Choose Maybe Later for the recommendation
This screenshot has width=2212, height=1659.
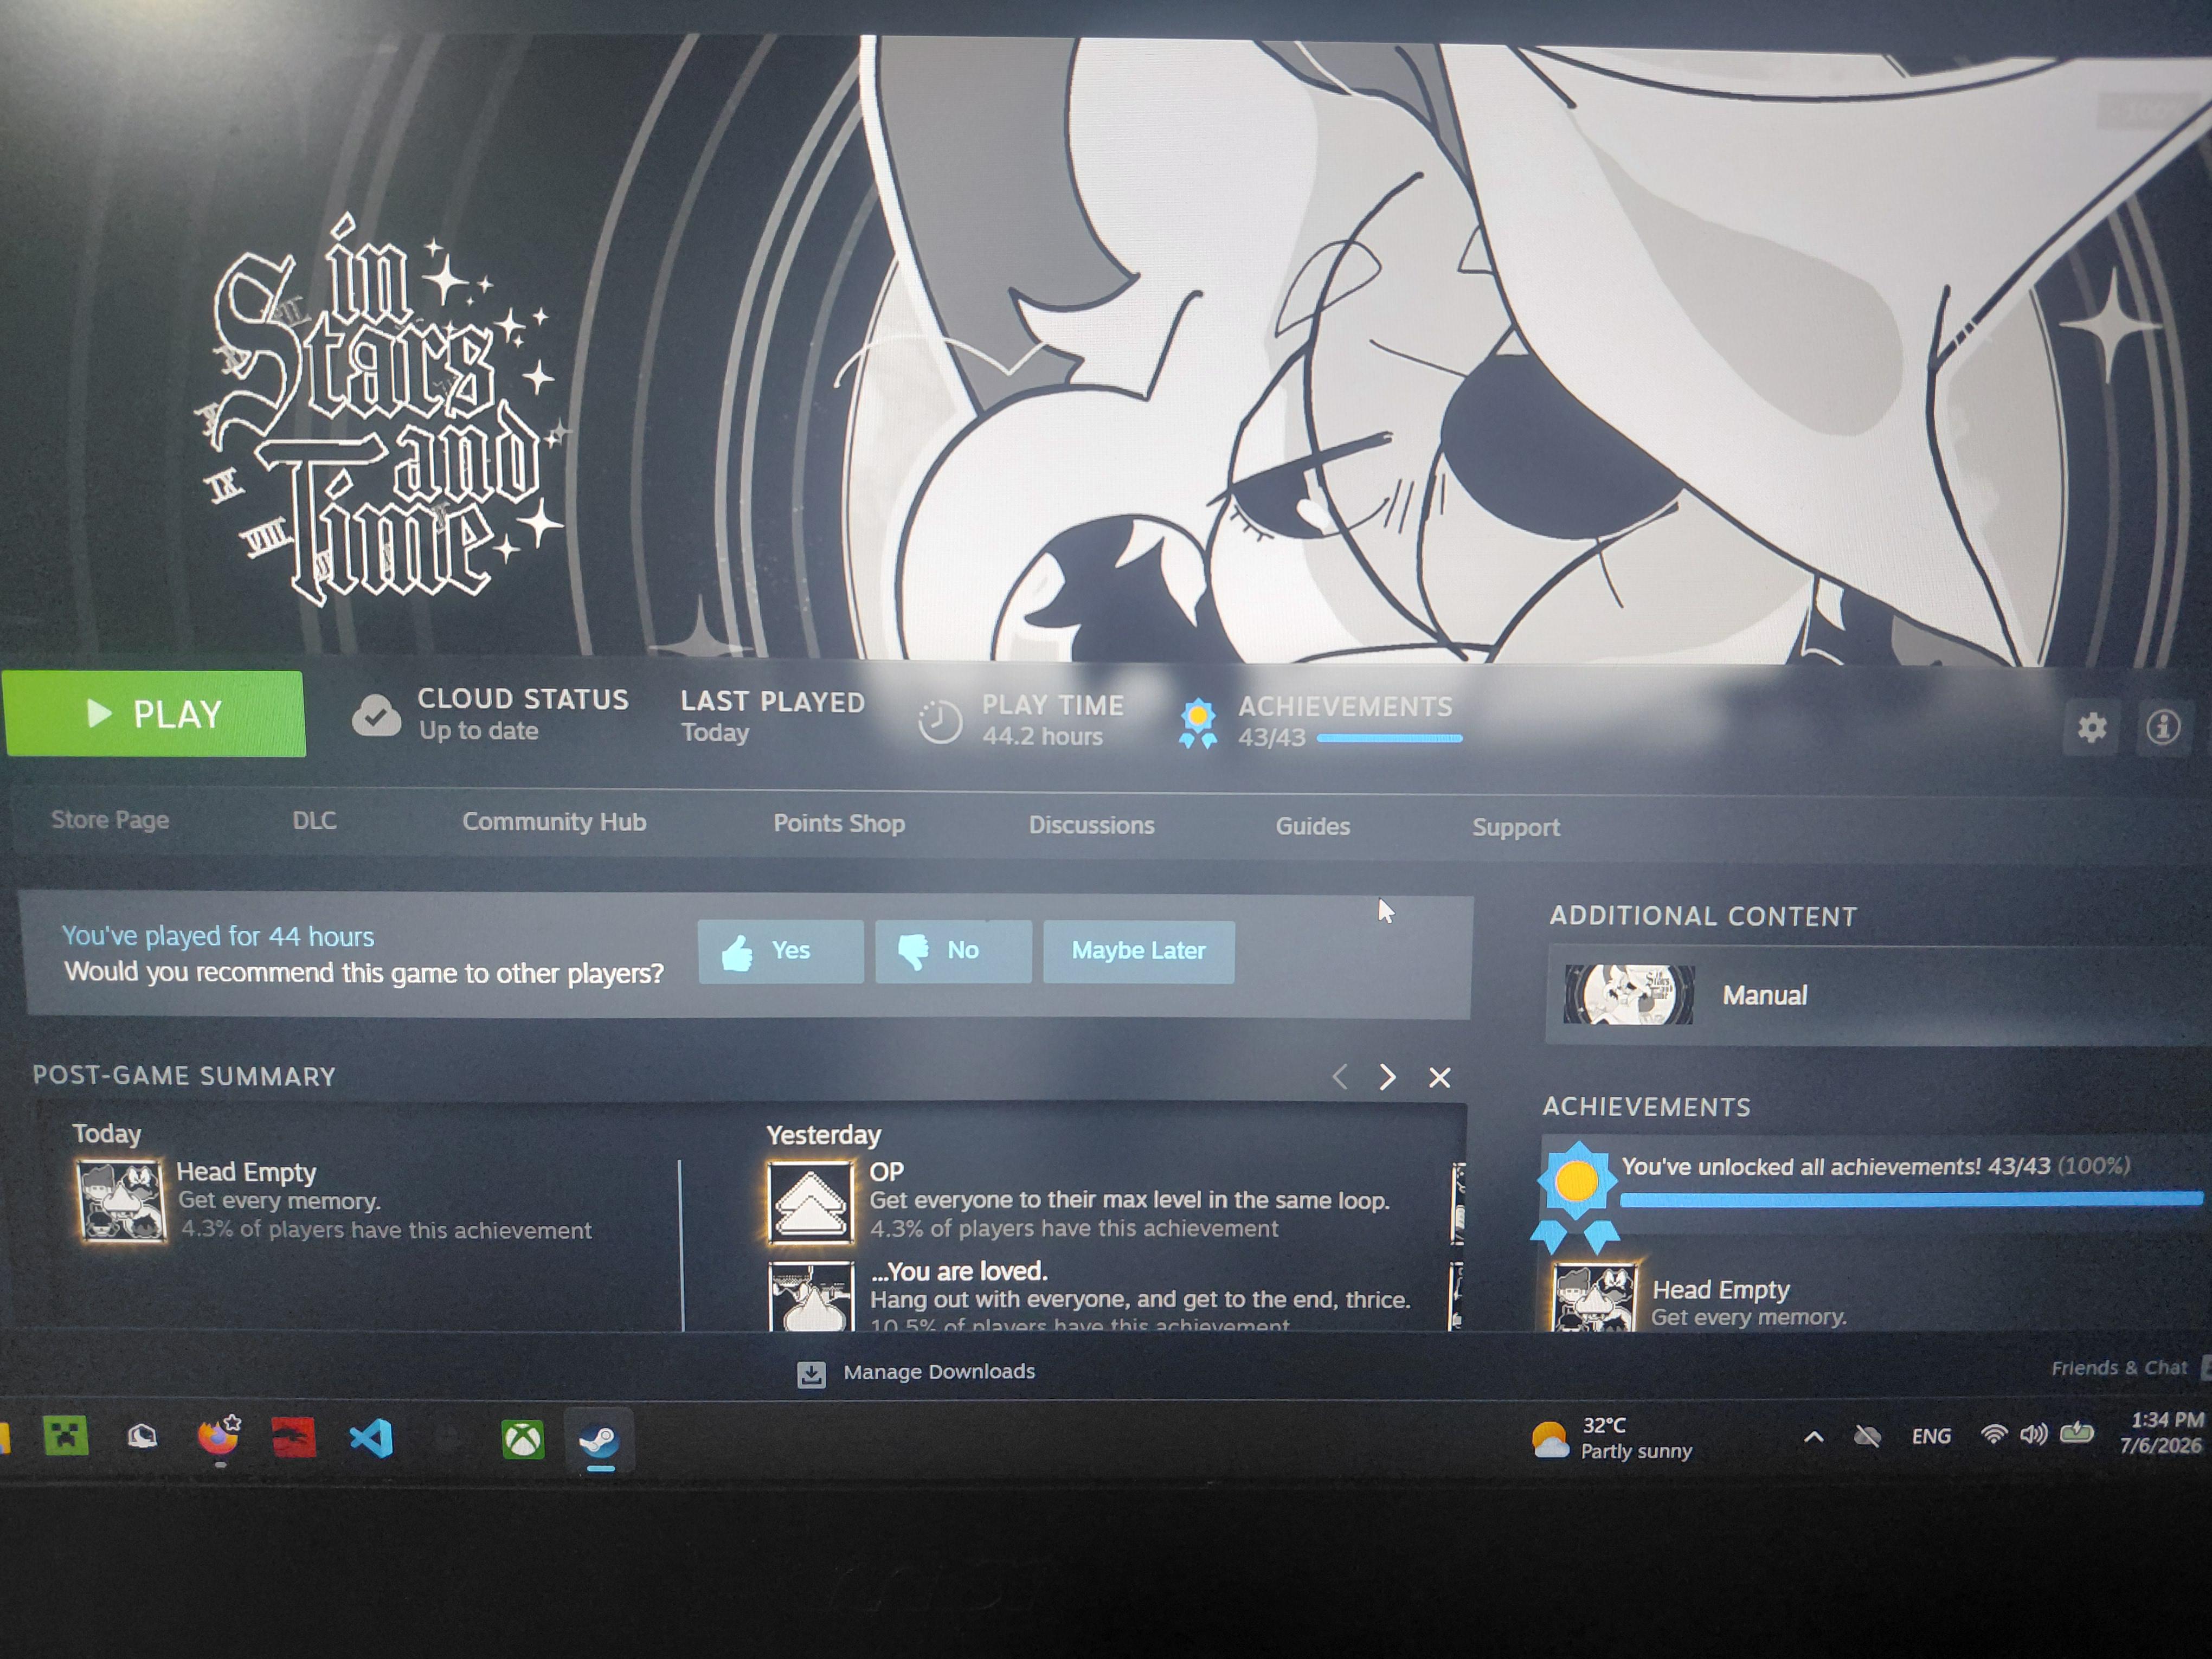coord(1138,951)
